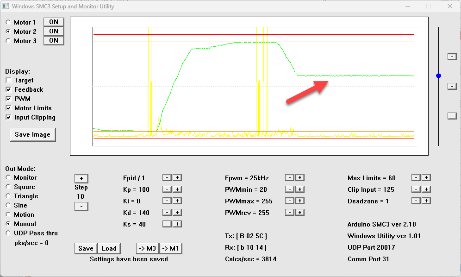This screenshot has width=461, height=277.
Task: Choose Sine output mode
Action: click(x=9, y=205)
